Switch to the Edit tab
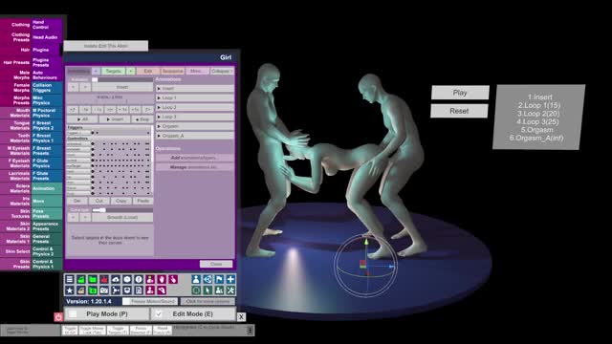The height and width of the screenshot is (344, 612). click(x=148, y=72)
